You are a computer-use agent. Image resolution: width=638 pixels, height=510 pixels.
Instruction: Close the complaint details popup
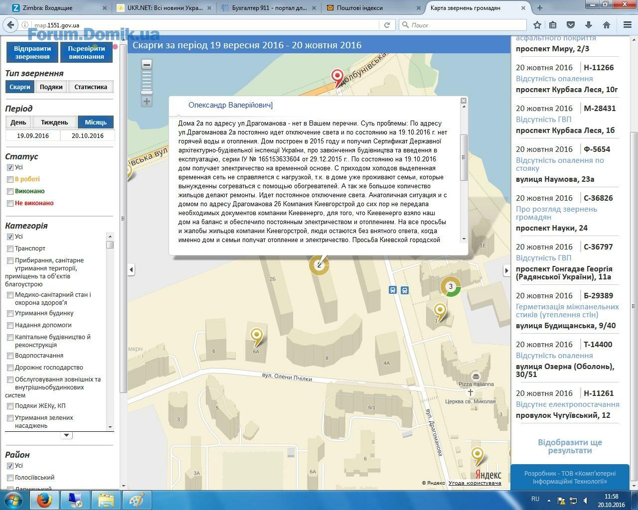463,101
